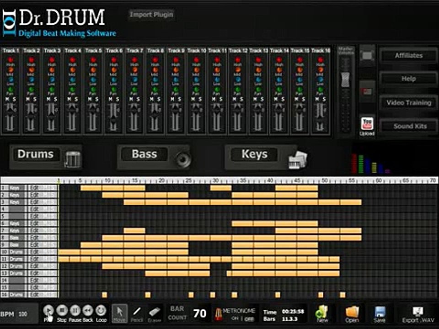Click the speaker icon beside Bass
439x329 pixels.
(x=183, y=159)
